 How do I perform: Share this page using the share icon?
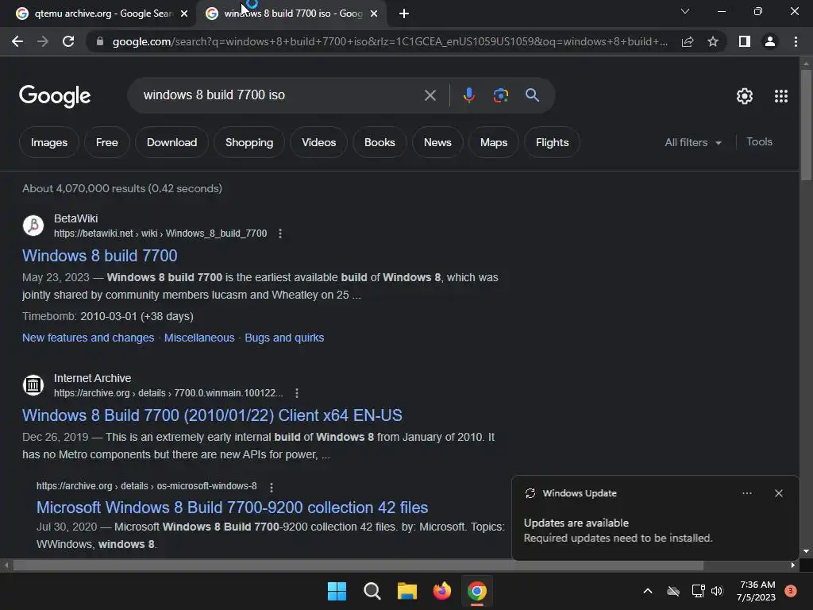688,41
